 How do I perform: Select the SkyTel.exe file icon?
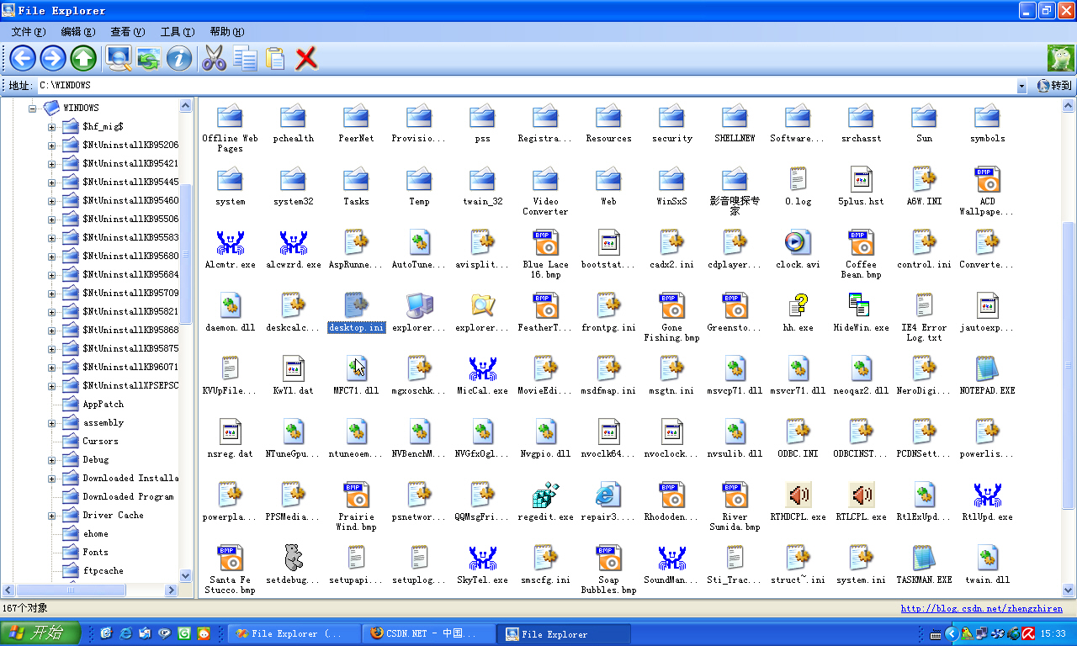pos(482,558)
